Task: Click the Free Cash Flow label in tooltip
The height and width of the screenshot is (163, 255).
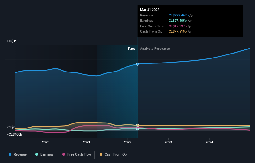Action: click(x=152, y=26)
